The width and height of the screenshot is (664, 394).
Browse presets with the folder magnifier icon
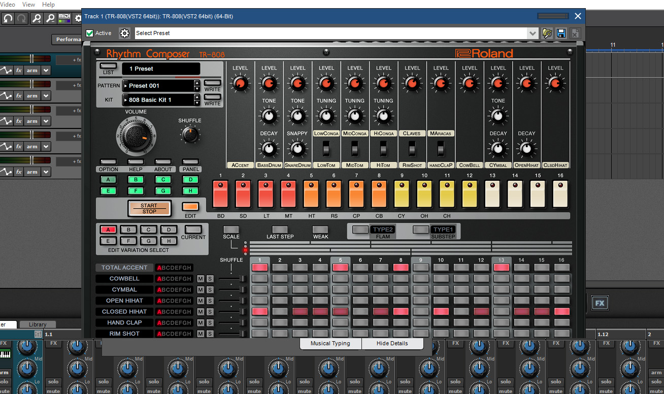547,33
